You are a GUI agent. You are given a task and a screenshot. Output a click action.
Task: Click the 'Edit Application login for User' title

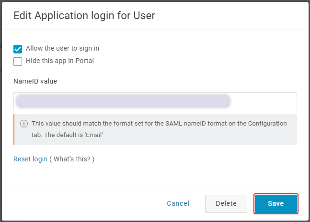pyautogui.click(x=84, y=15)
